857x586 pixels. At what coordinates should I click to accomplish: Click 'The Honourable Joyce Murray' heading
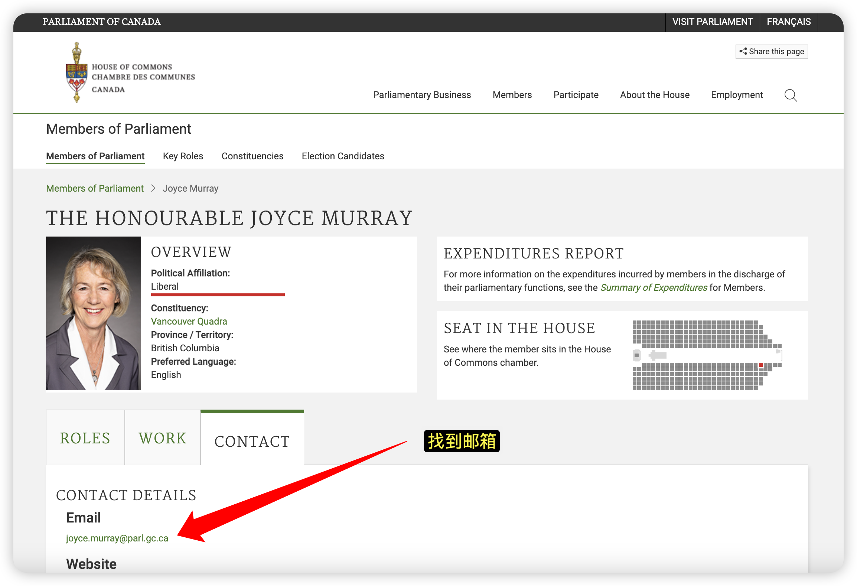point(229,218)
